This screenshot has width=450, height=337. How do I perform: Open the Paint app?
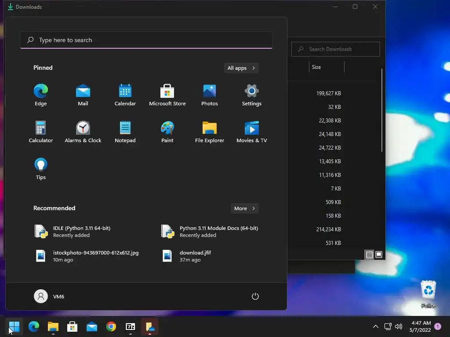click(167, 132)
